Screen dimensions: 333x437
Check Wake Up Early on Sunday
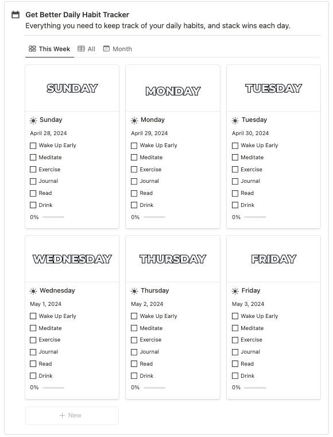[33, 145]
